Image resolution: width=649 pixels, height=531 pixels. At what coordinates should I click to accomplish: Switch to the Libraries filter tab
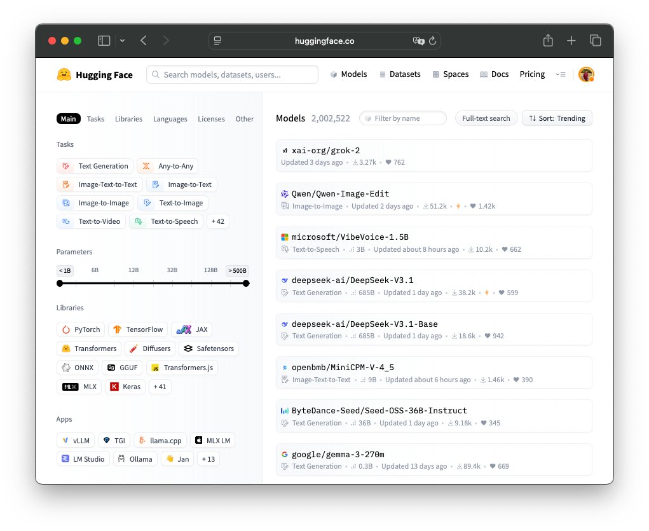(x=128, y=119)
